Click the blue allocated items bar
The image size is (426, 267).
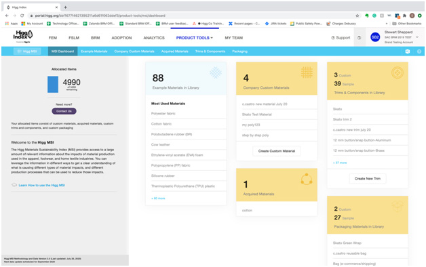pyautogui.click(x=53, y=85)
